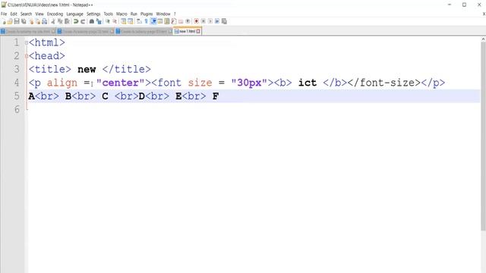The image size is (486, 273).
Task: Click line number 6 in the margin
Action: pyautogui.click(x=17, y=109)
